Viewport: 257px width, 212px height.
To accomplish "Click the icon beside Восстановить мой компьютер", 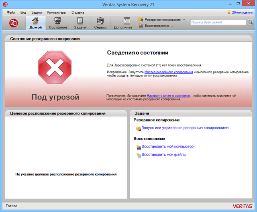I will [139, 147].
